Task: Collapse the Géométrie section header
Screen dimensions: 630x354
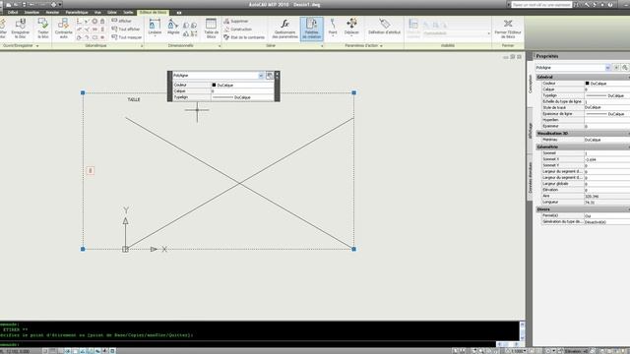Action: 583,147
